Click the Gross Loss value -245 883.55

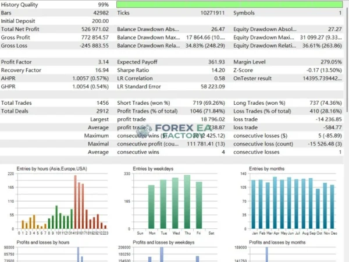(94, 45)
